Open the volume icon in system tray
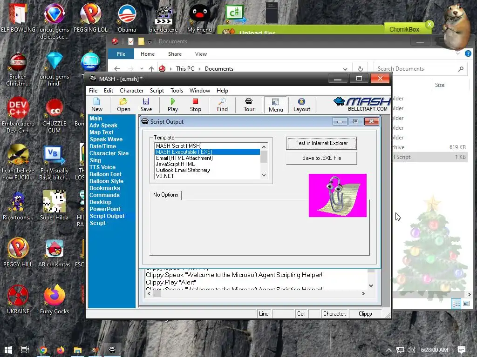477x357 pixels. (411, 350)
